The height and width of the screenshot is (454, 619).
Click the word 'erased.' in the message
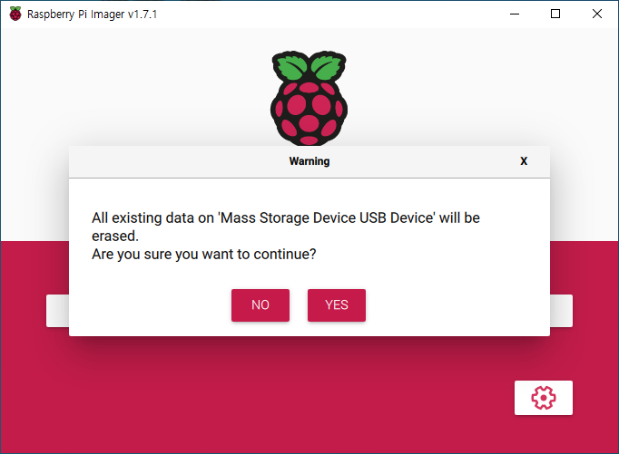click(x=115, y=237)
